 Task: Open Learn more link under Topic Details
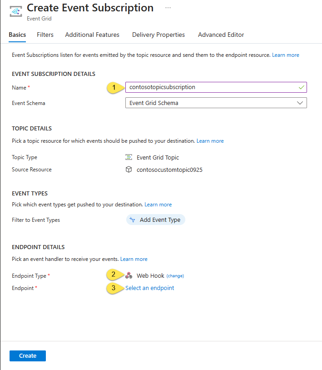point(210,141)
